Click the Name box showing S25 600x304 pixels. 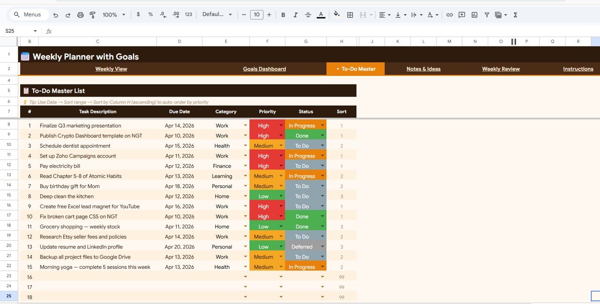(19, 31)
